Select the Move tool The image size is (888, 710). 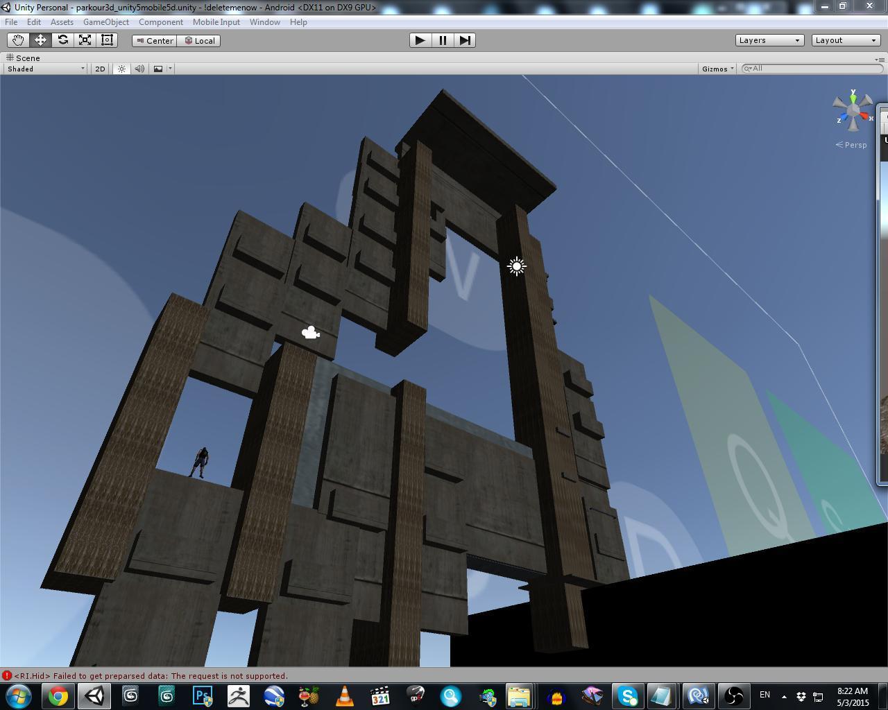[40, 40]
